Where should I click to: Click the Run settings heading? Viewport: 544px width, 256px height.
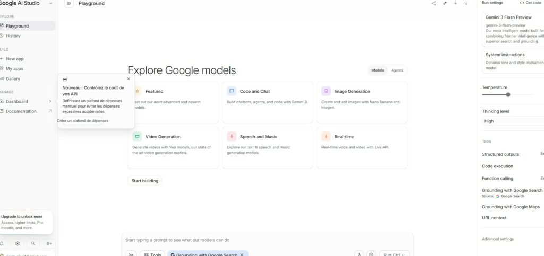pos(492,3)
